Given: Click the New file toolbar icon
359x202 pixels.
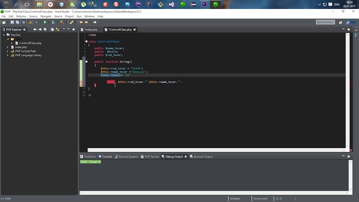Looking at the screenshot, I should [x=4, y=22].
